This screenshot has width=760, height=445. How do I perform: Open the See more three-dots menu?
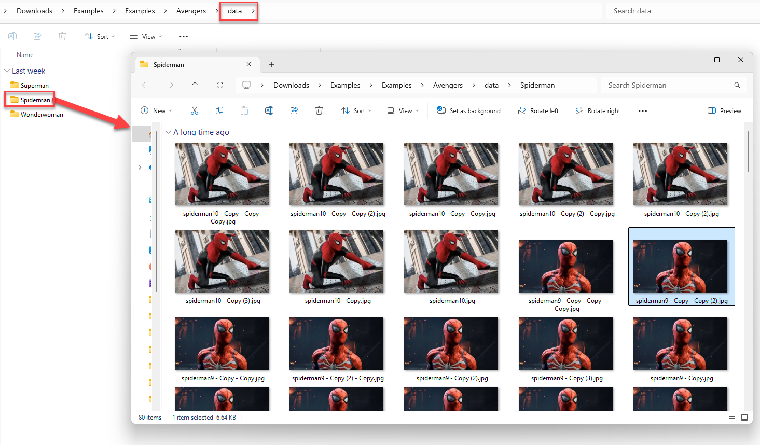point(643,110)
